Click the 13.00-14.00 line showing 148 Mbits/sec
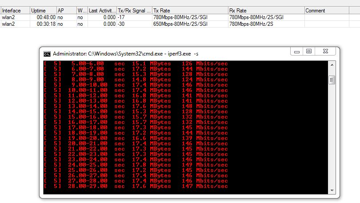 [136, 106]
